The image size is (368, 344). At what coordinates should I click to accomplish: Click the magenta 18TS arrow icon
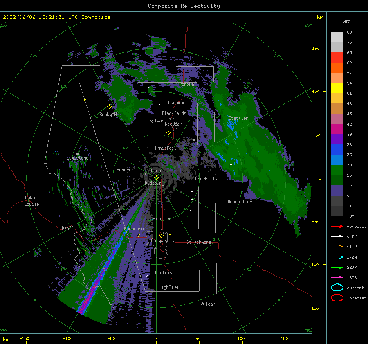[337, 278]
